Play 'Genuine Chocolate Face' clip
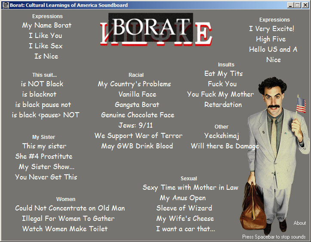This screenshot has height=242, width=311. tap(138, 115)
